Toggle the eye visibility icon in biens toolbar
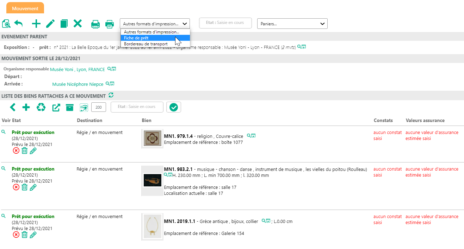The height and width of the screenshot is (249, 464). [x=84, y=108]
